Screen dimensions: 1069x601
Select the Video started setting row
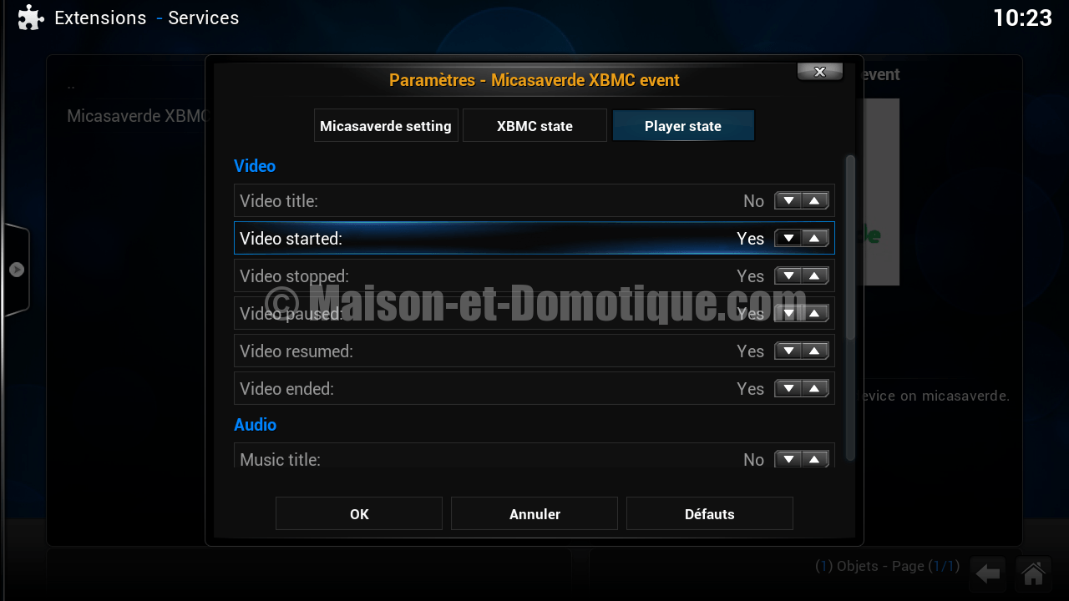(534, 238)
